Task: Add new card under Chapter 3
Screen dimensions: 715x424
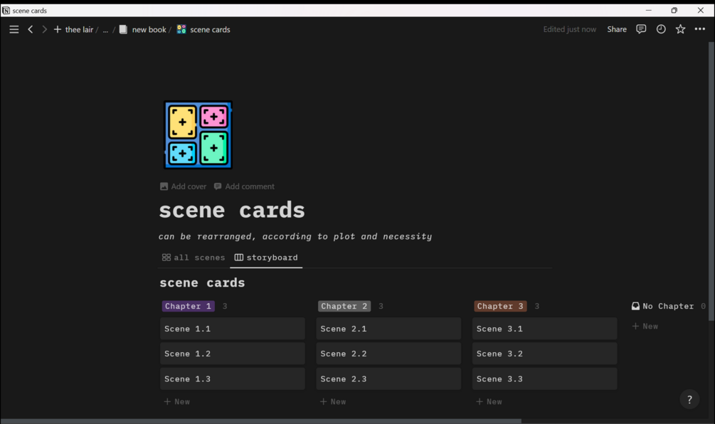Action: [489, 402]
